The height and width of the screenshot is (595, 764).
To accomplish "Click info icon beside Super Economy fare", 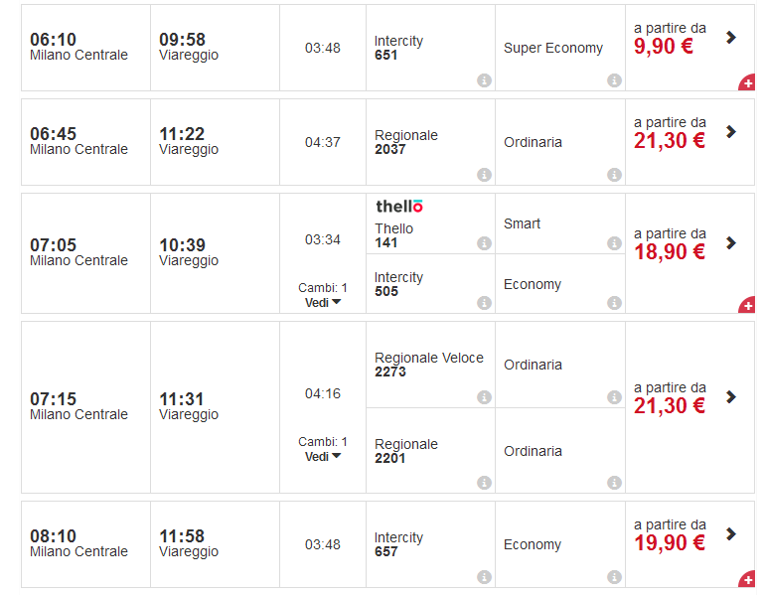I will (614, 80).
